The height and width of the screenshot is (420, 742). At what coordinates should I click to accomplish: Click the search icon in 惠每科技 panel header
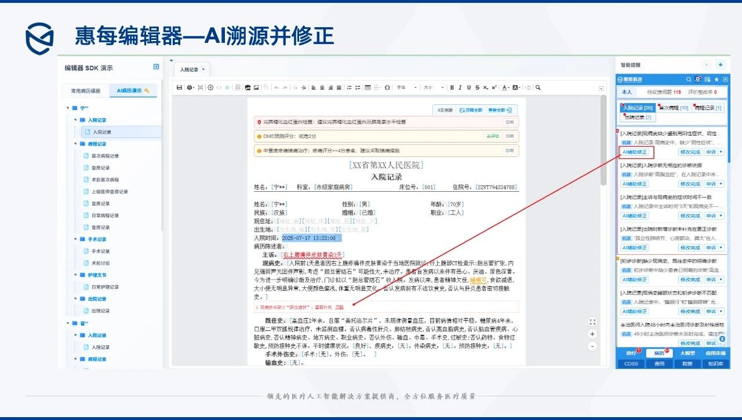click(x=689, y=79)
